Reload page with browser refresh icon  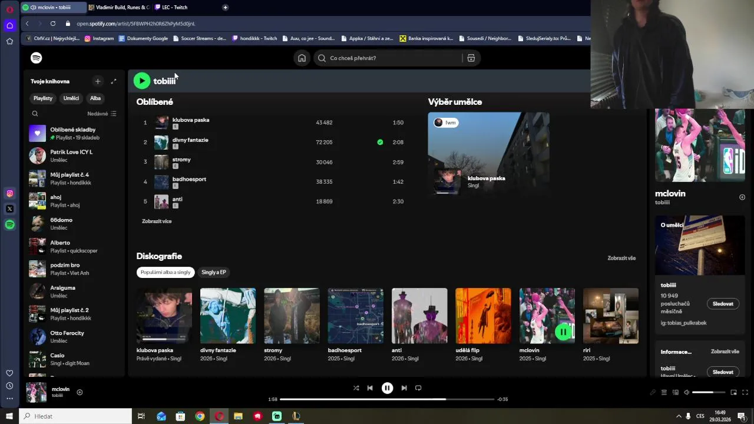point(53,24)
